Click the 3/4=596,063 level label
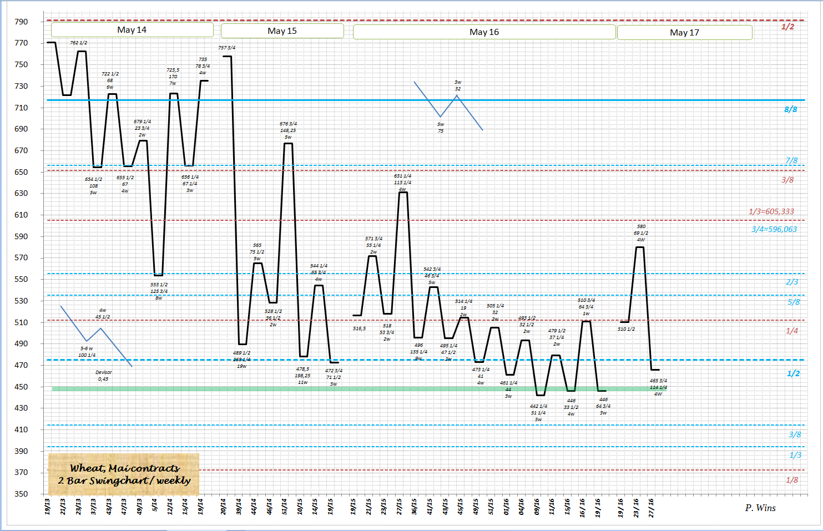The height and width of the screenshot is (531, 823). click(x=774, y=229)
